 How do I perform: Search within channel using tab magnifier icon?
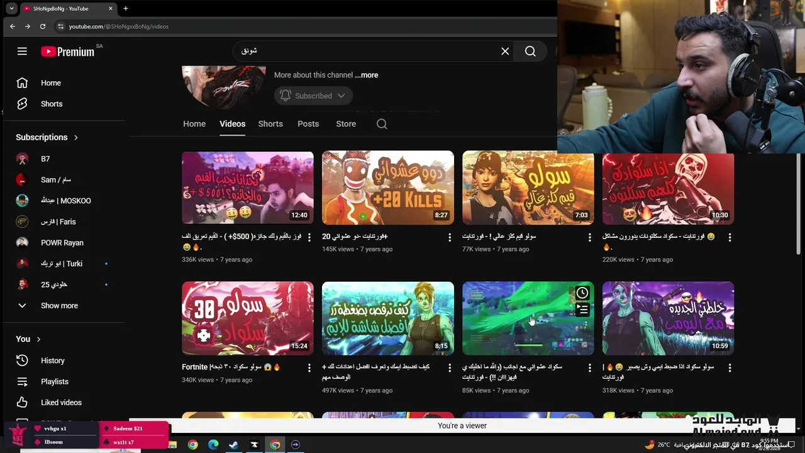click(x=382, y=124)
